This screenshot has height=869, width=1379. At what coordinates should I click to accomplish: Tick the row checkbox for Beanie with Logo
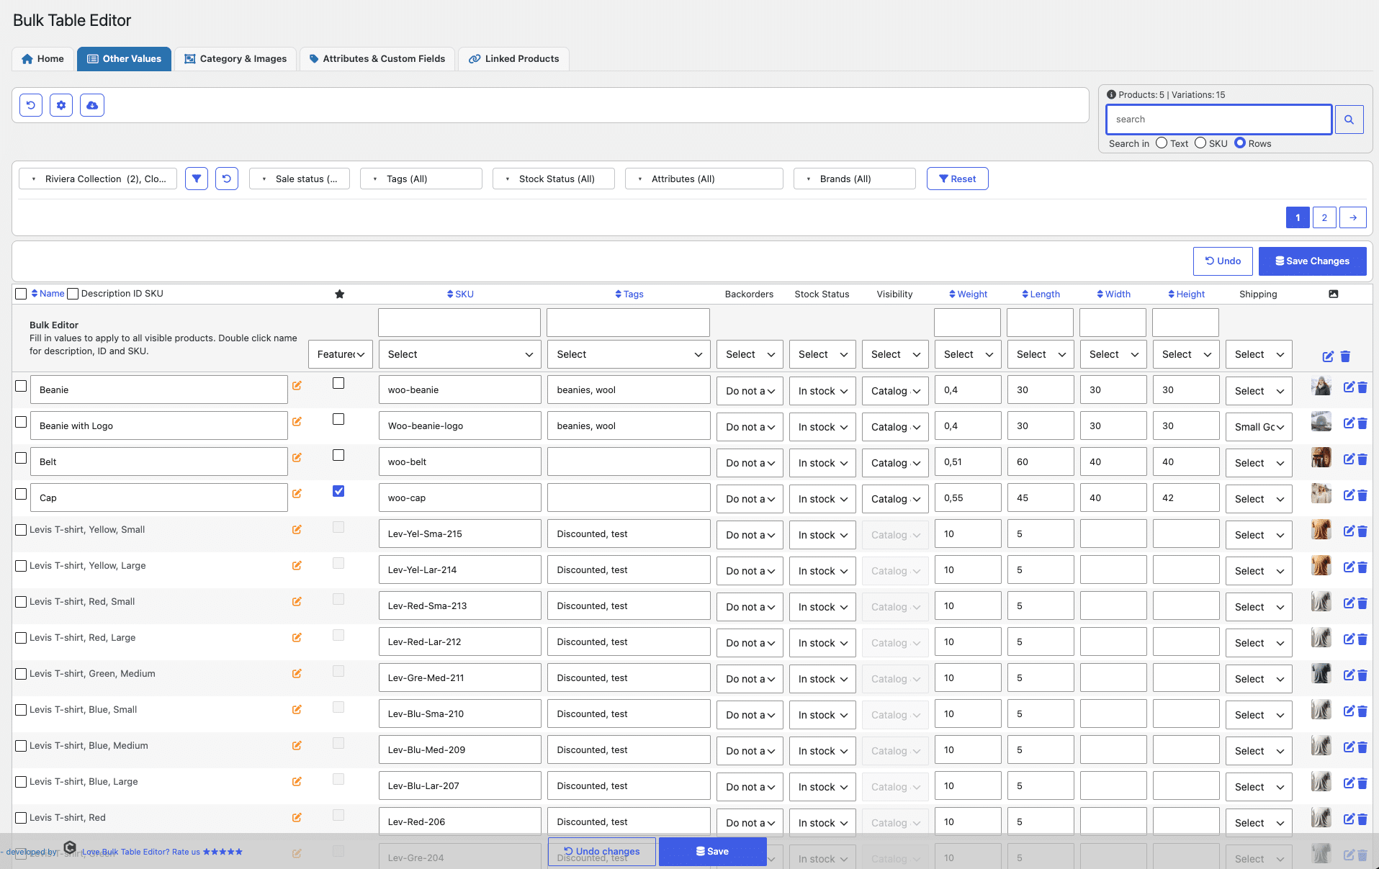pyautogui.click(x=21, y=422)
